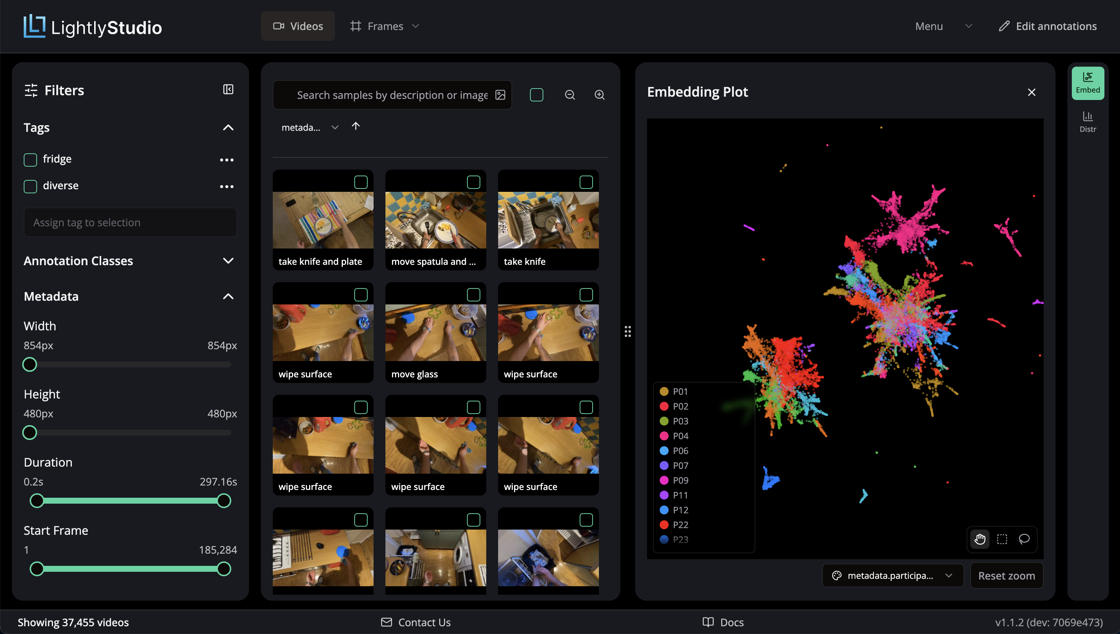Click the pencil Edit annotations icon

click(1004, 26)
